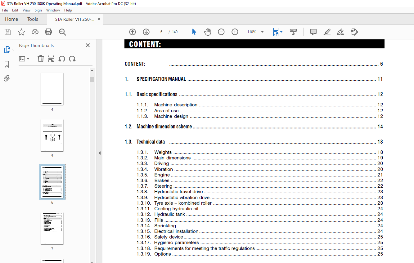This screenshot has width=414, height=263.
Task: Activate the hand pan tool
Action: pyautogui.click(x=208, y=32)
